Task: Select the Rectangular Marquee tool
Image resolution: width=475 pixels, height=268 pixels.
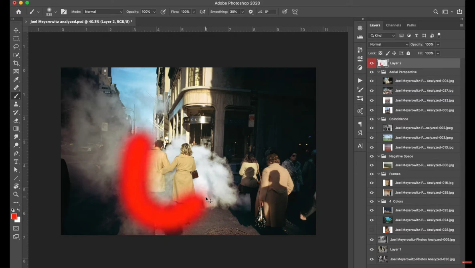Action: [x=16, y=38]
